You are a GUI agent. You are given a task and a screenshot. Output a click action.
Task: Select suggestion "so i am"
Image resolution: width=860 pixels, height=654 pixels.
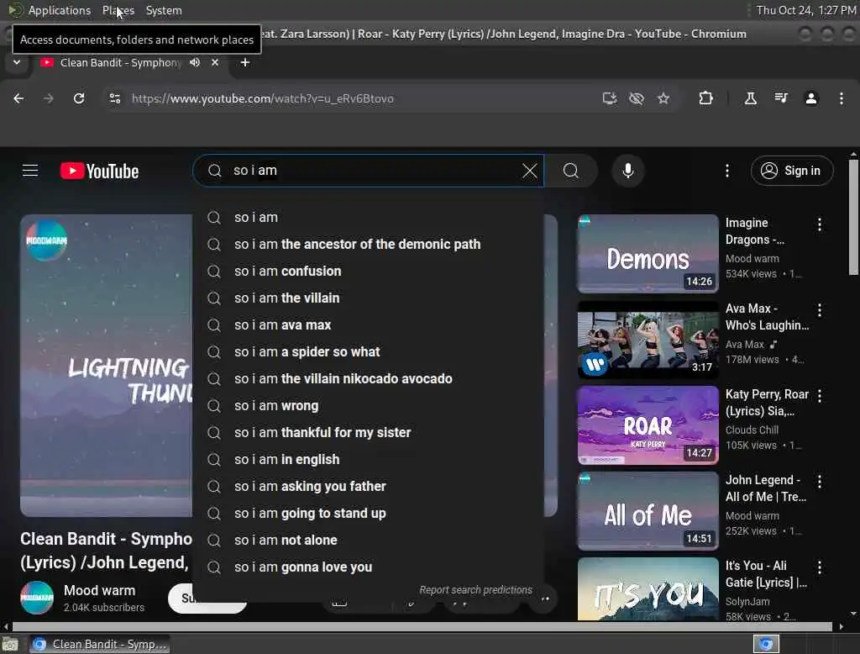[368, 218]
